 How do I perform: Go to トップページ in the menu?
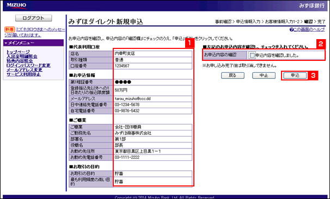[x=18, y=52]
